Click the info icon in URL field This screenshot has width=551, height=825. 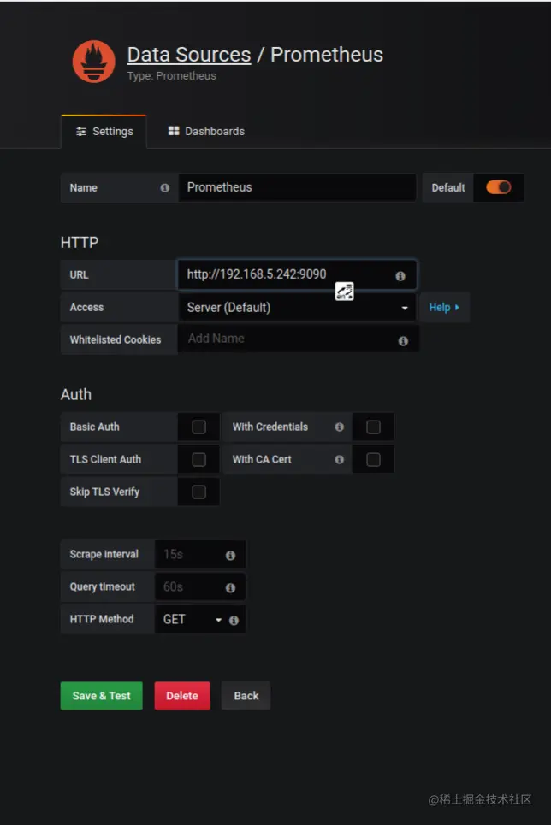point(400,275)
